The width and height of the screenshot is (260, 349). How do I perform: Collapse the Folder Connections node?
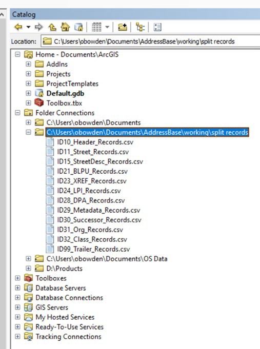[17, 113]
